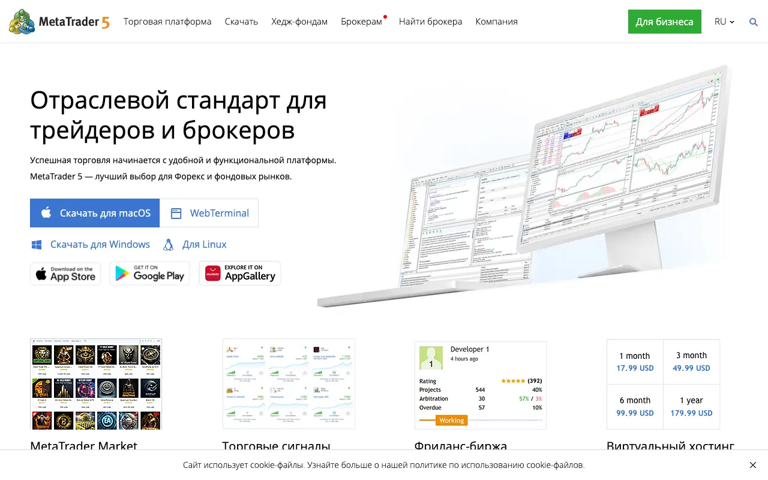Click the Apple icon on download button
The height and width of the screenshot is (480, 768).
[46, 213]
